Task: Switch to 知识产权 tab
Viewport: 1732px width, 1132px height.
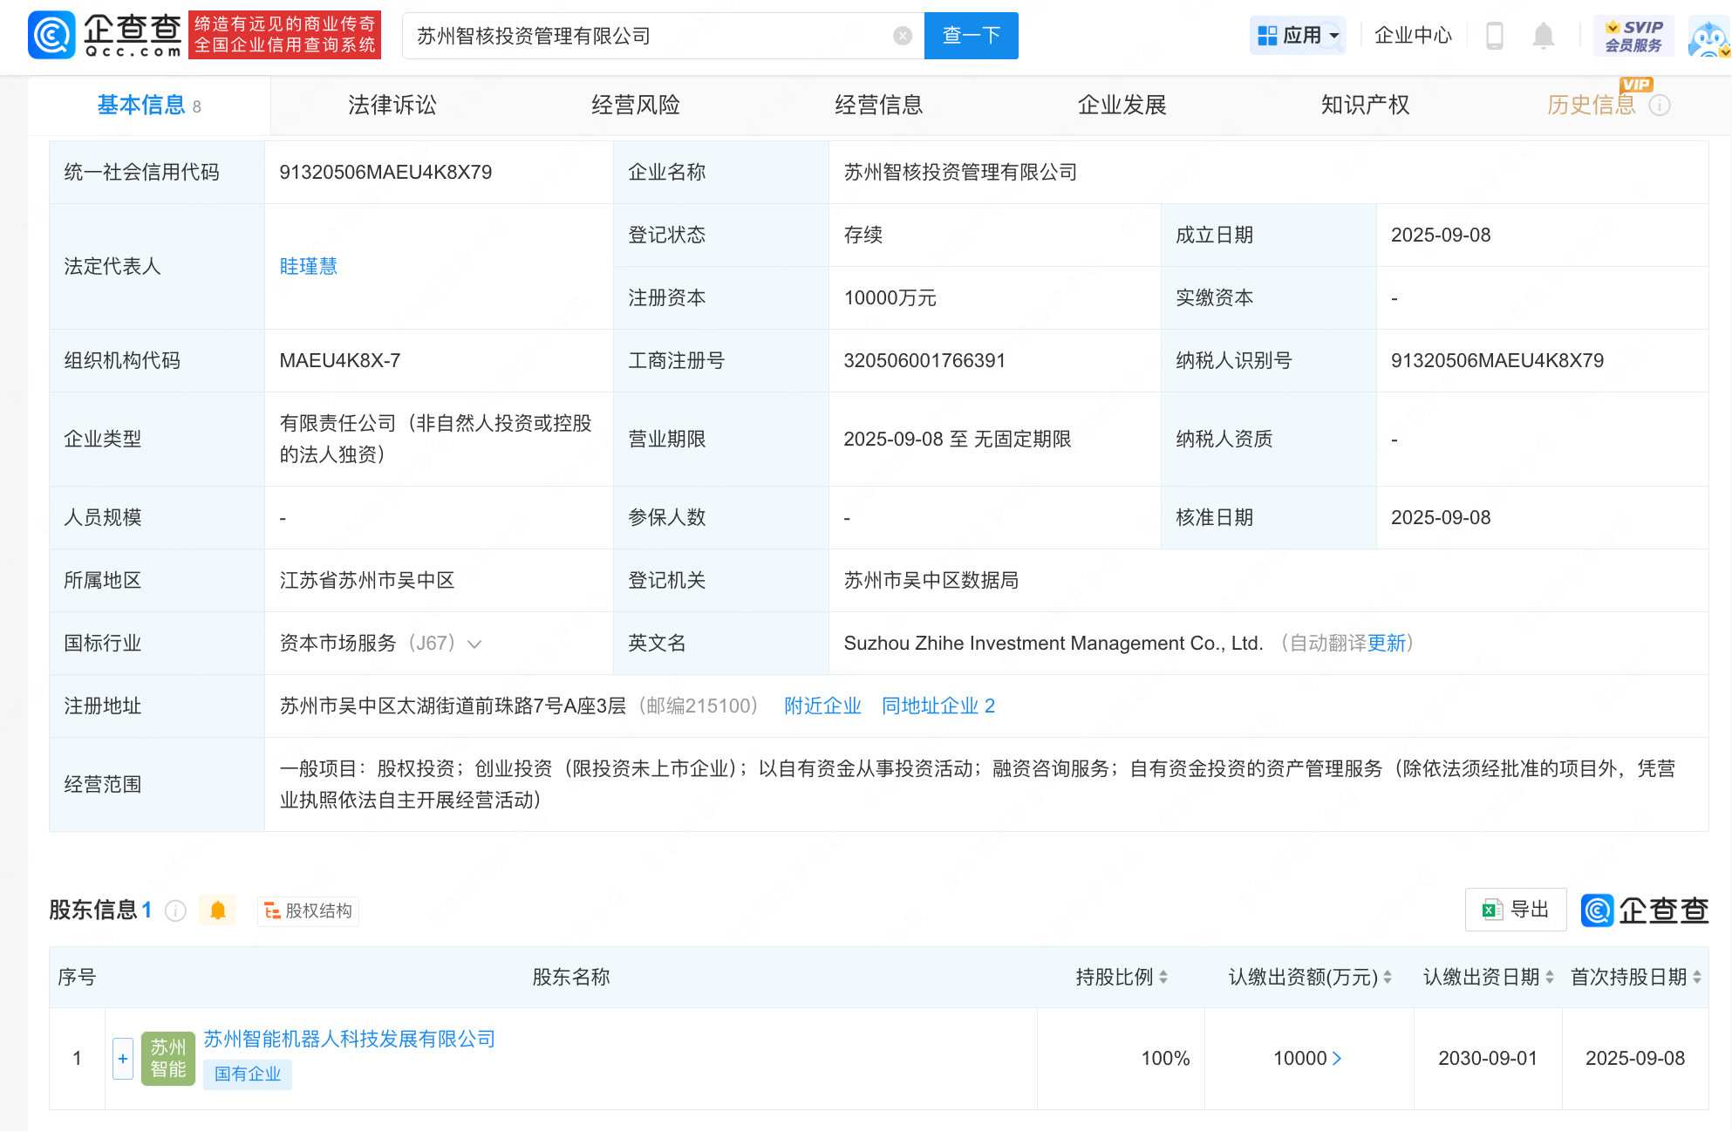Action: click(x=1366, y=106)
